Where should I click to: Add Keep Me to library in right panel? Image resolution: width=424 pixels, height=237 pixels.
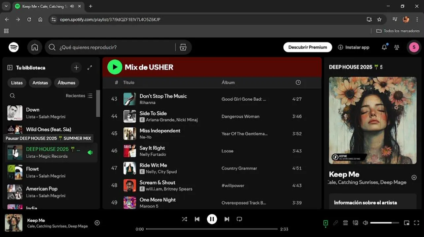[x=414, y=177]
